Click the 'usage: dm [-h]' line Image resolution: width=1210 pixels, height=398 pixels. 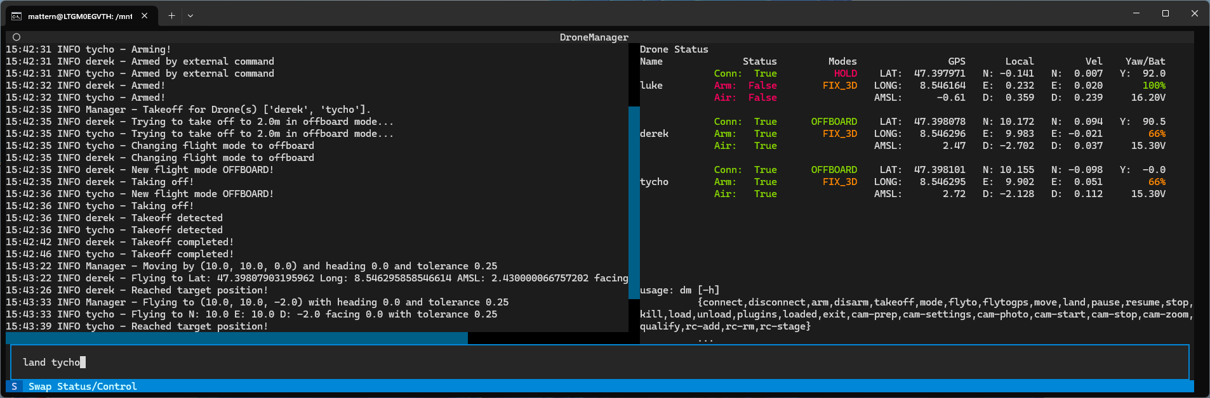coord(679,290)
